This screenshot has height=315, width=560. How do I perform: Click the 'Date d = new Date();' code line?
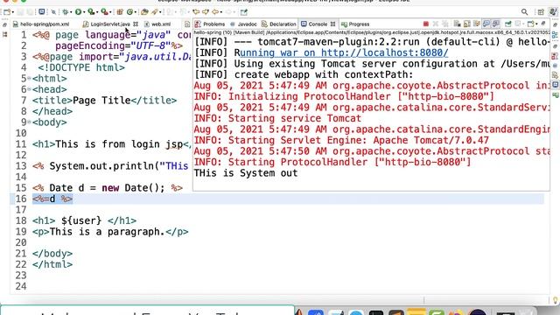[x=107, y=188]
